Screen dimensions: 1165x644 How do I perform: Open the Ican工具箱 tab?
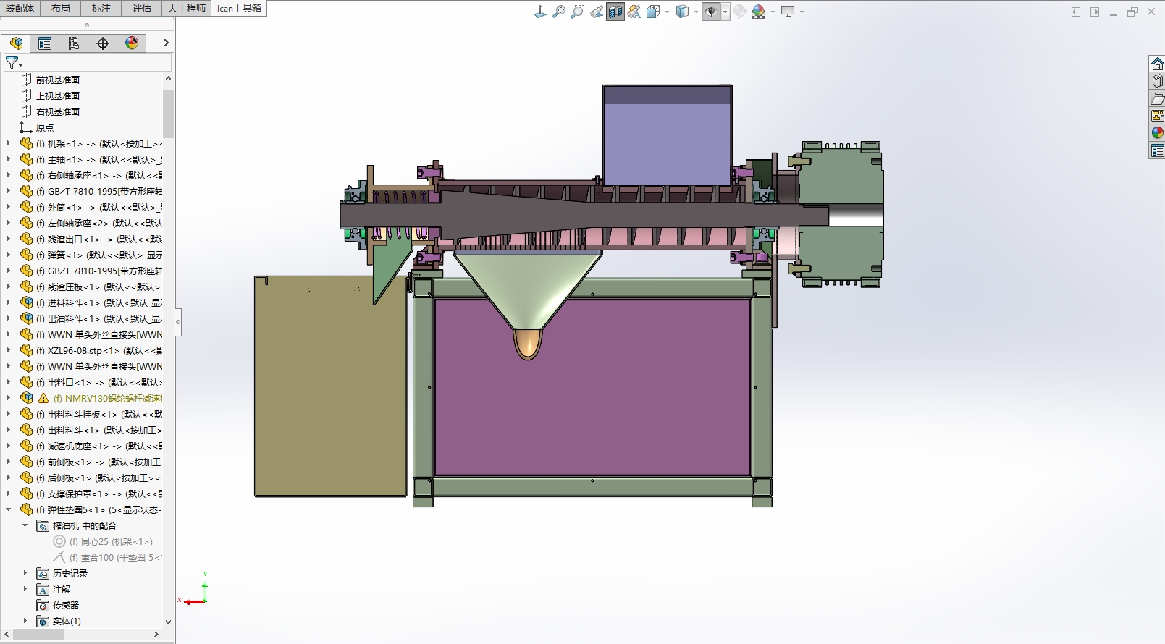(239, 8)
